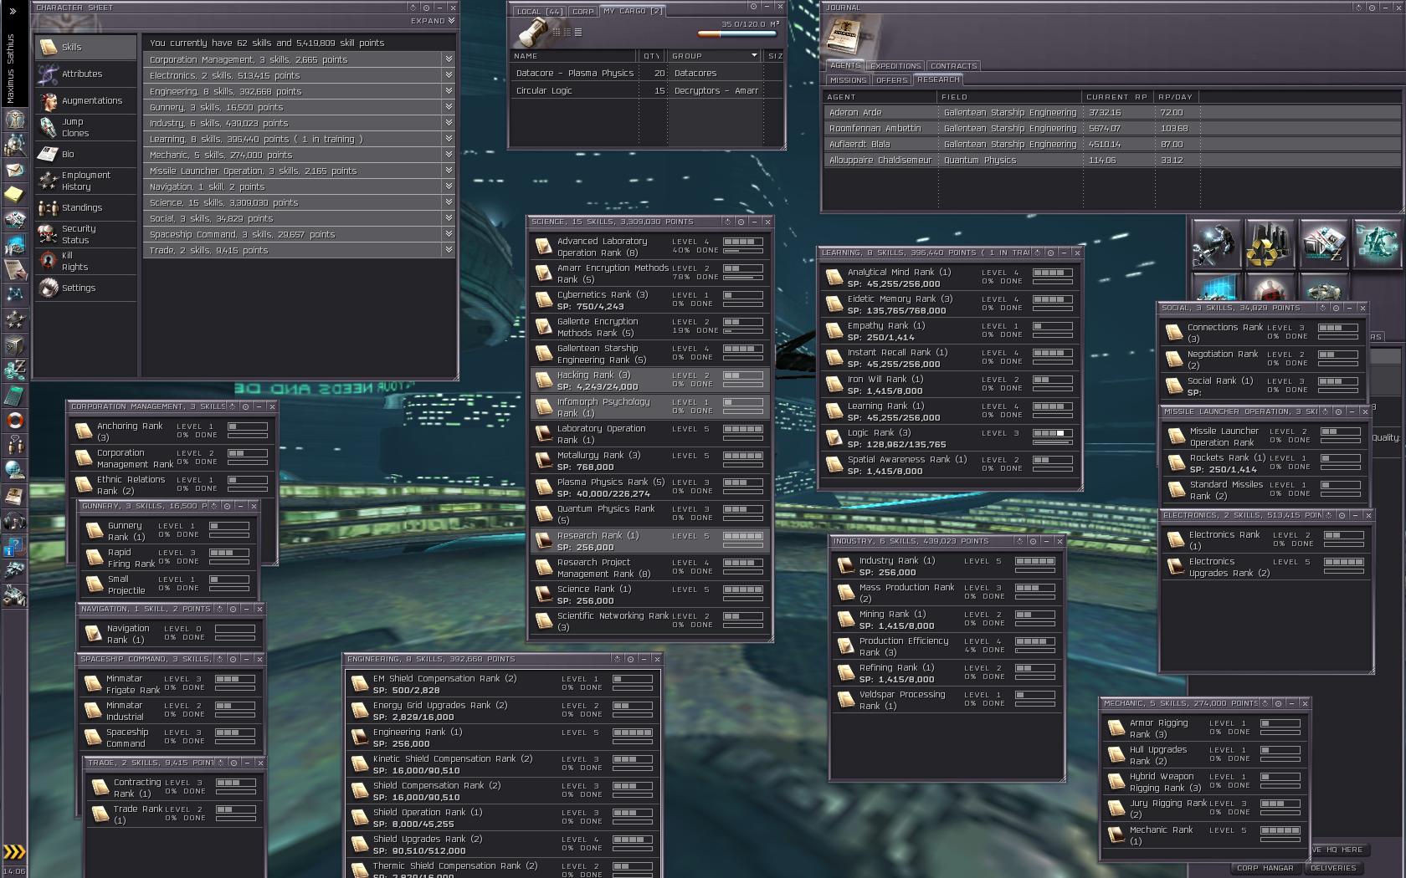Sort research agents by Field column

coord(1008,97)
